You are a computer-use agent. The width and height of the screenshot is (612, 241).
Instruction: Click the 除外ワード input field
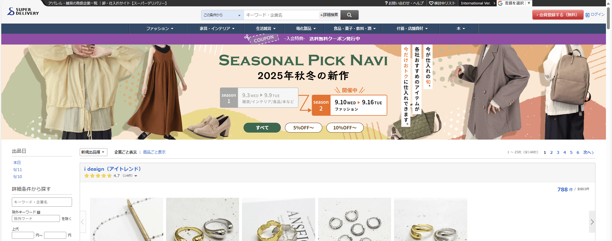(x=36, y=218)
